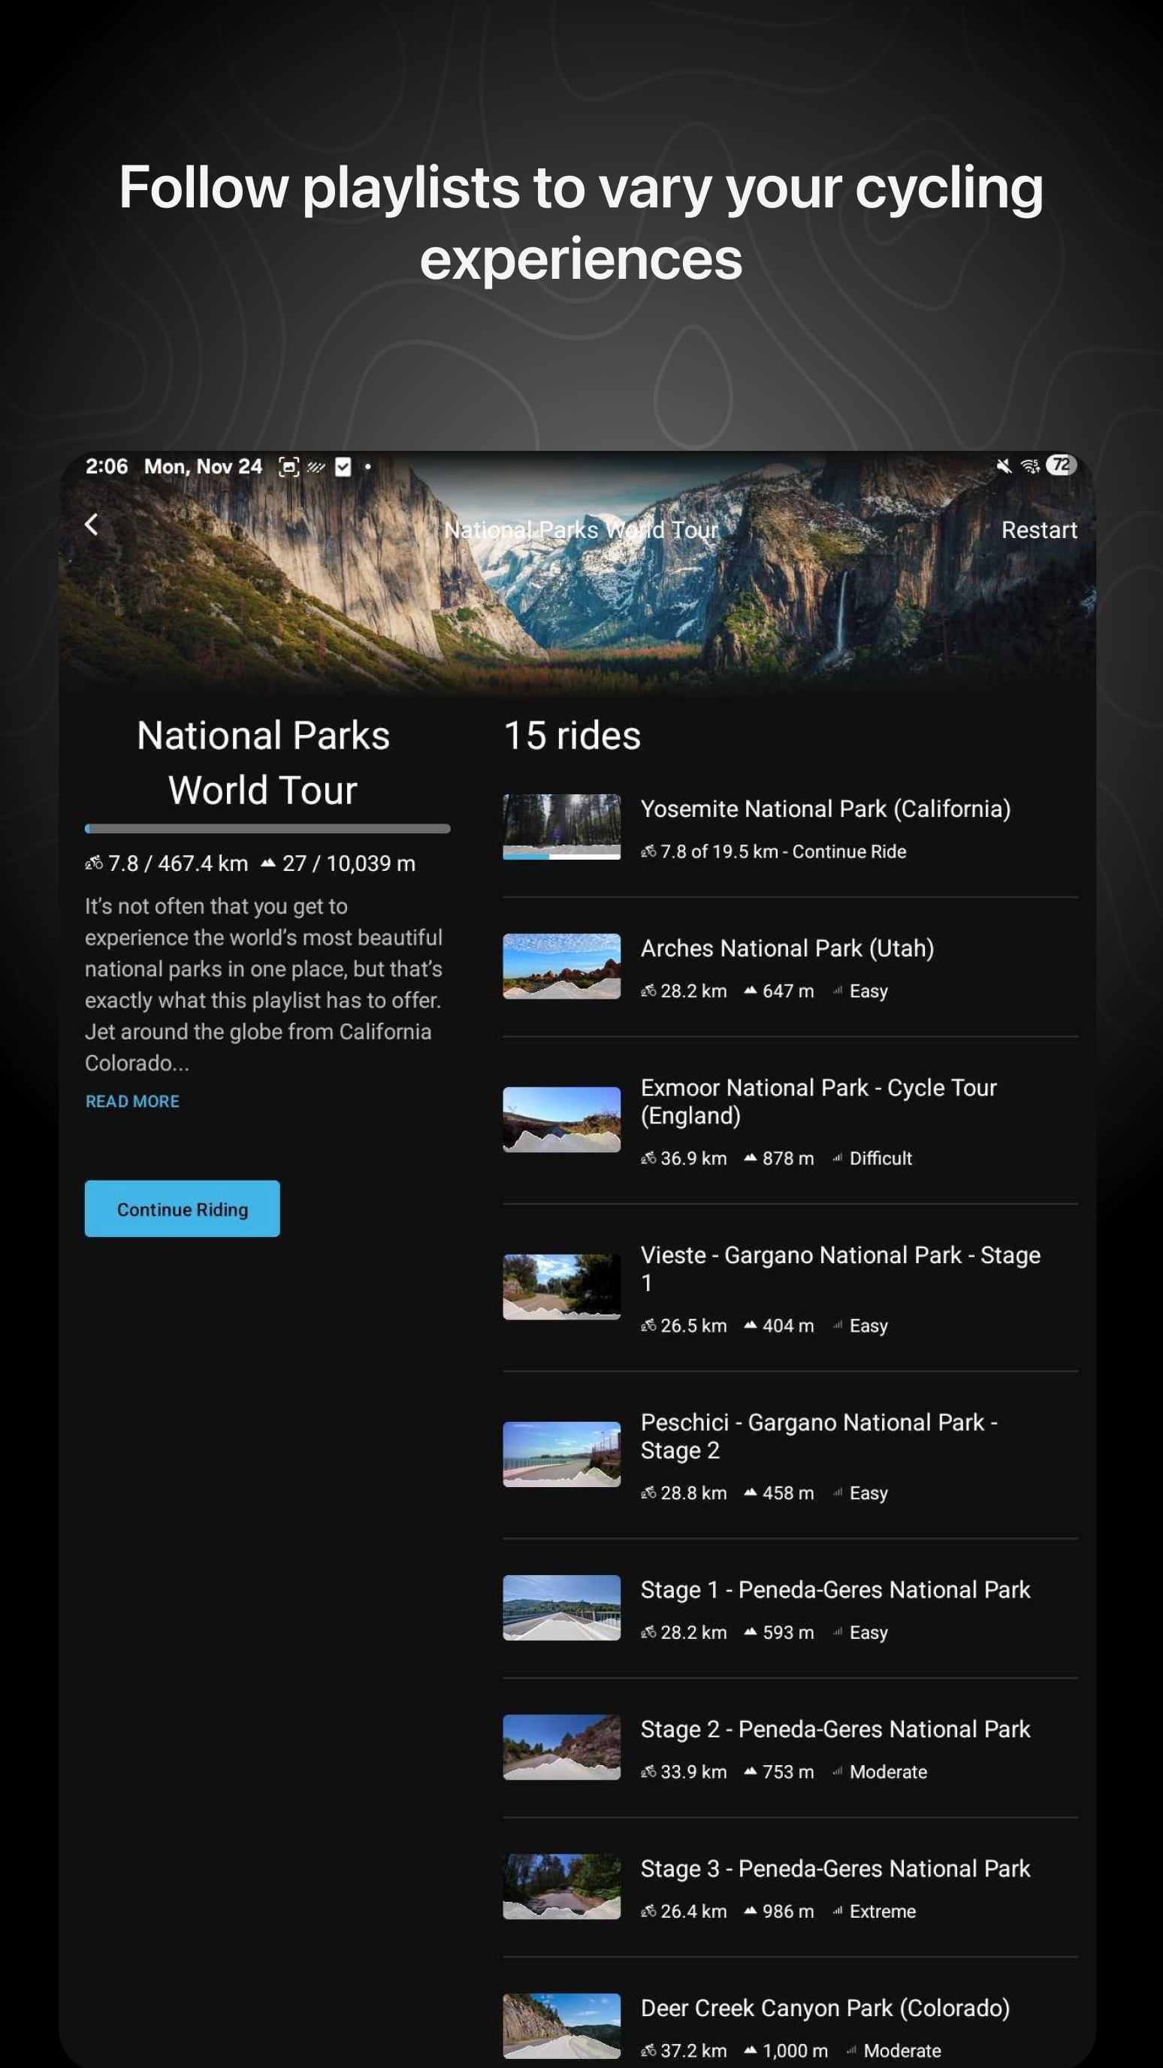Tap the battery 72 indicator
1163x2068 pixels.
click(x=1060, y=466)
